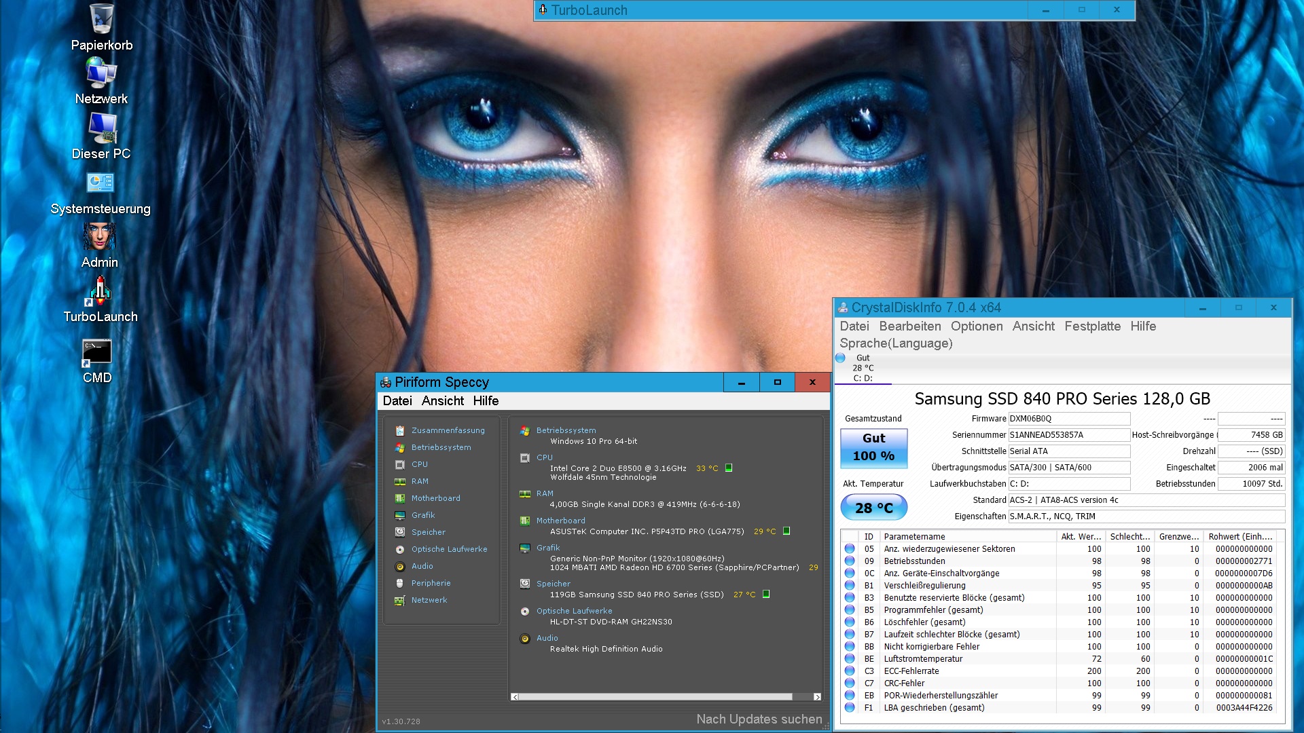
Task: Click the green SSD temperature indicator square
Action: (x=766, y=594)
